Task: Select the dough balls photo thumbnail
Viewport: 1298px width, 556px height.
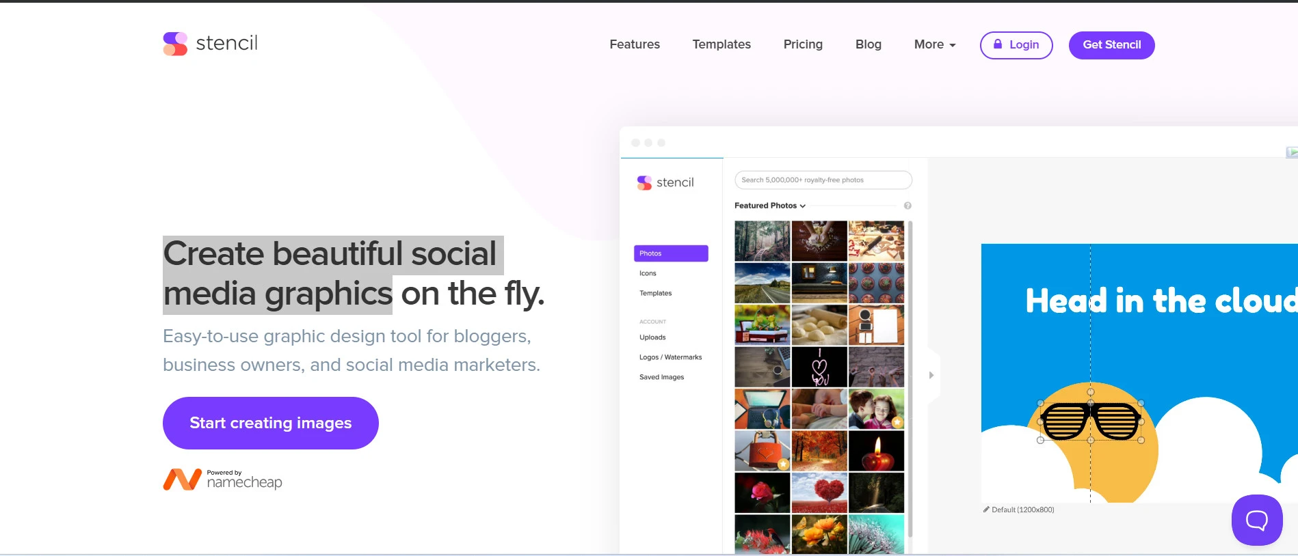Action: [819, 324]
